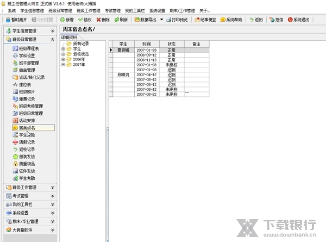Expand the 系统设置 sidebar panel
This screenshot has height=242, width=326.
52,213
